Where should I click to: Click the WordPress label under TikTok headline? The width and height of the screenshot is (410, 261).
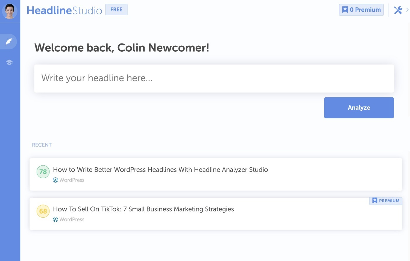click(x=72, y=219)
